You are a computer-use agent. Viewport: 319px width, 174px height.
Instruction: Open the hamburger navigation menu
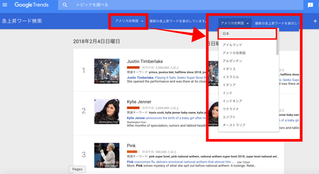[x=5, y=5]
